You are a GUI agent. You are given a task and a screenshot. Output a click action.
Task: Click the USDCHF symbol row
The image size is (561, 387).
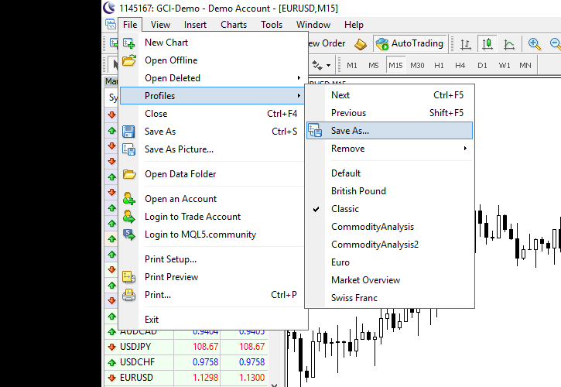[186, 362]
